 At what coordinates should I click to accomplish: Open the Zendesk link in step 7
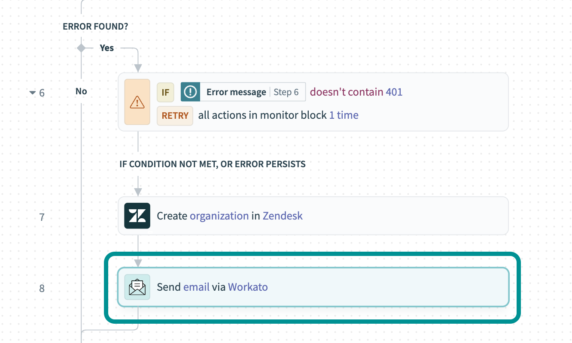(283, 216)
